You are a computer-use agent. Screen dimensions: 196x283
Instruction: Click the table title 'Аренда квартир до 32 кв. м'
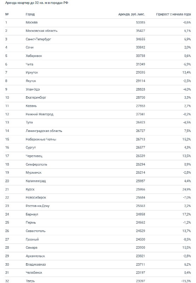(x=26, y=3)
